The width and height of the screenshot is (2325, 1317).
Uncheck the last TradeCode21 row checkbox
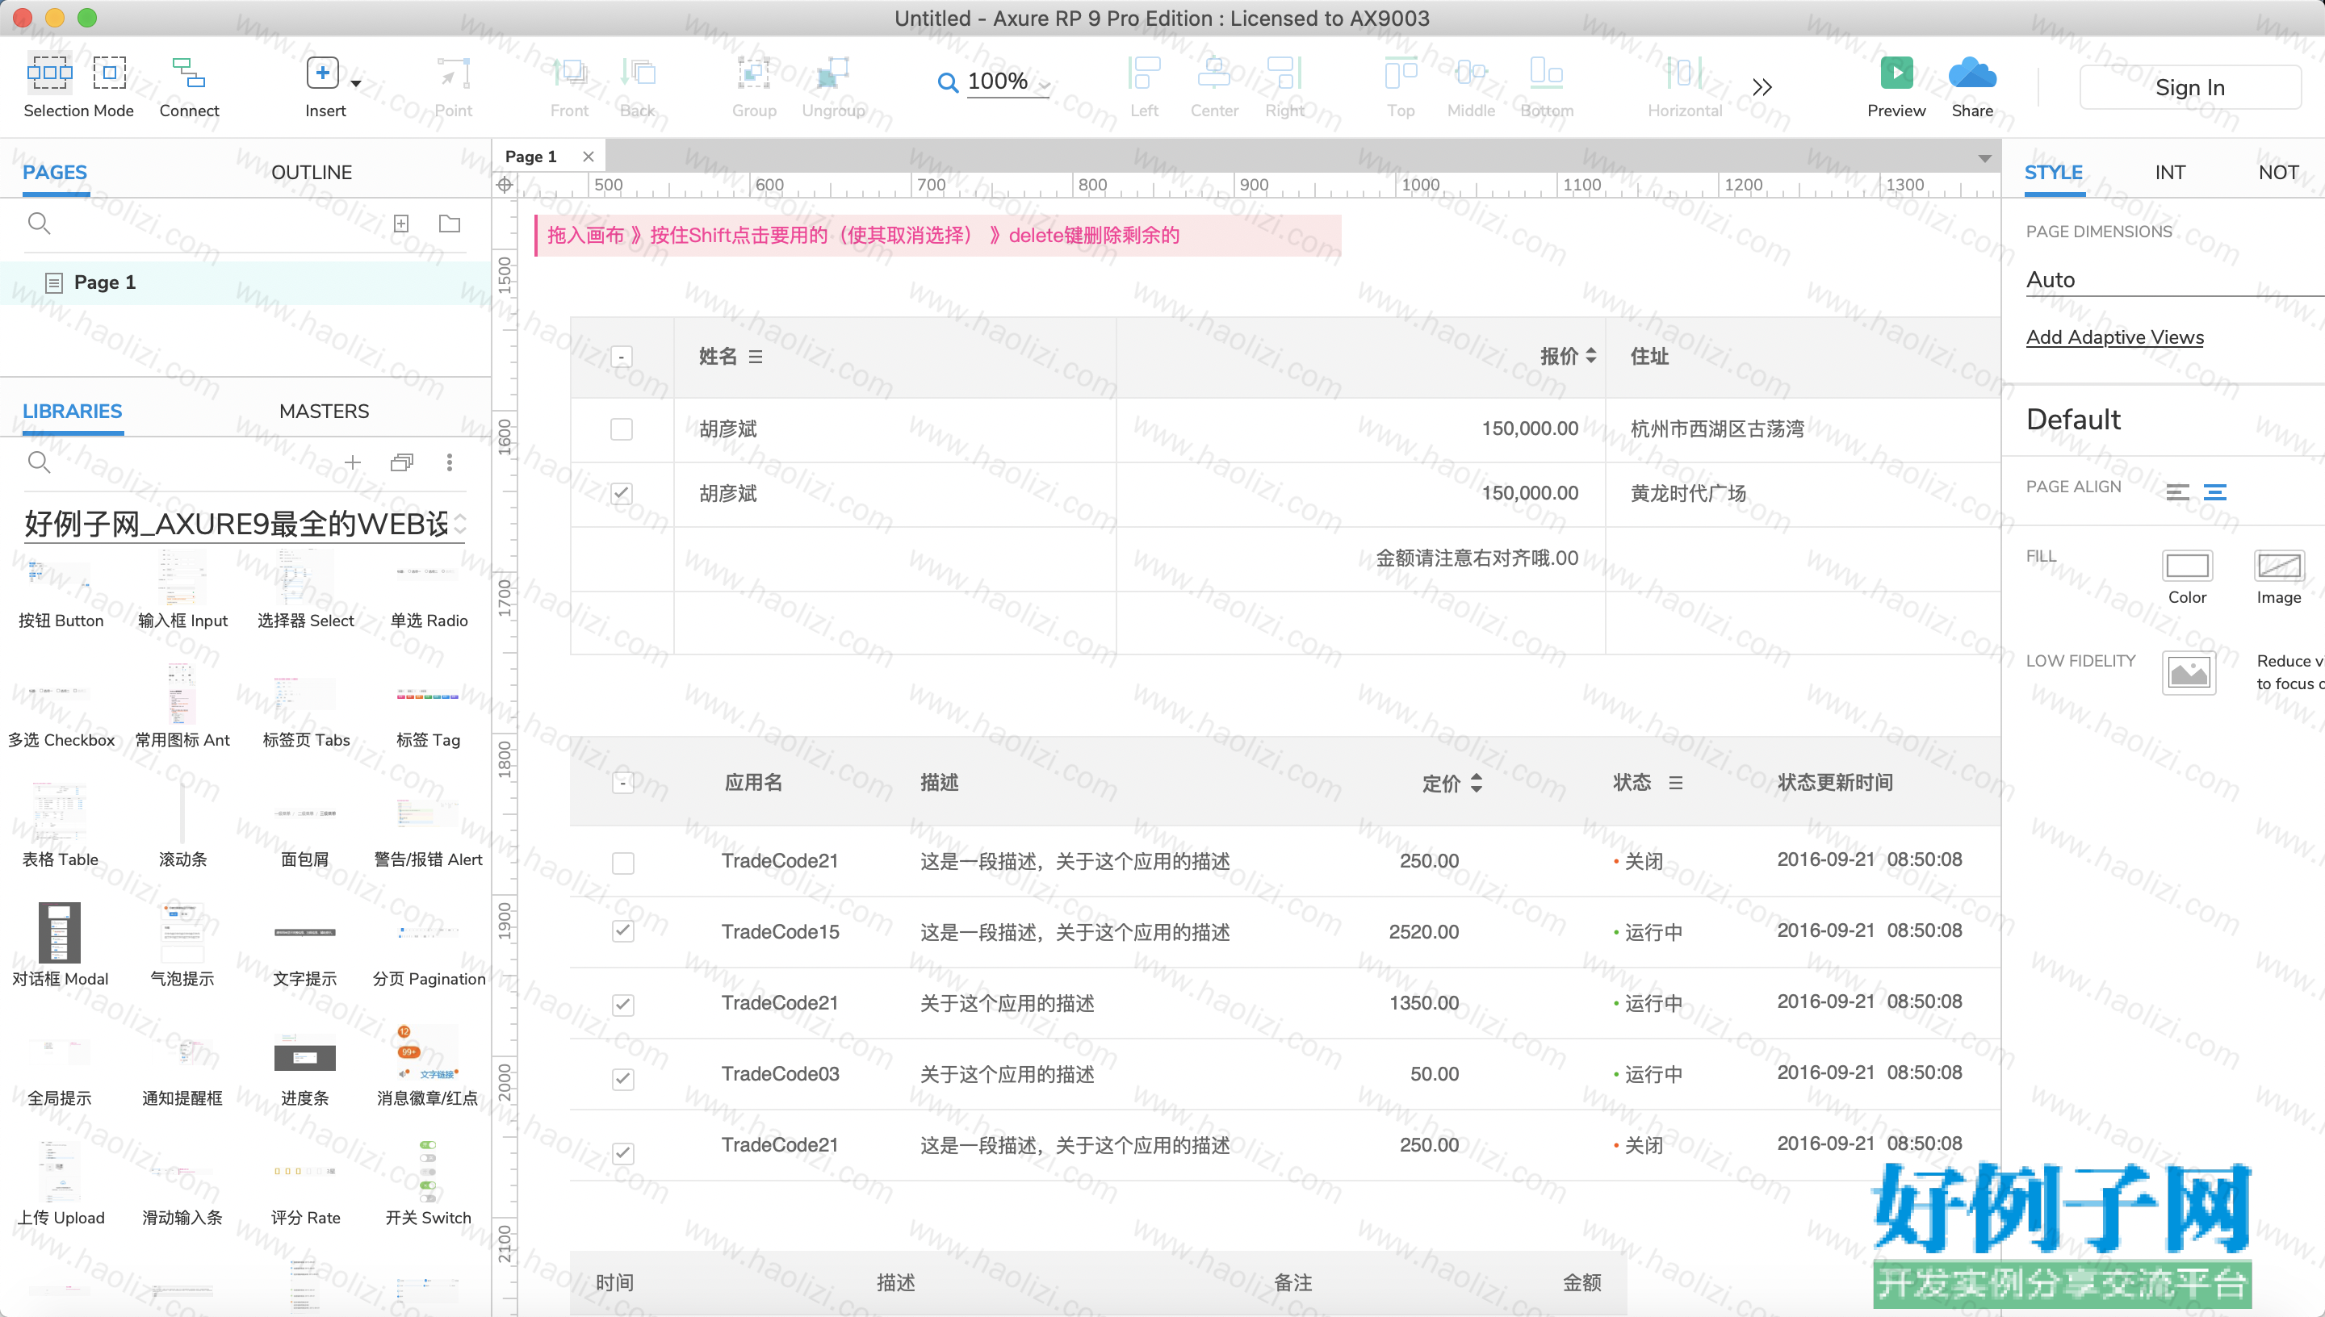tap(623, 1153)
